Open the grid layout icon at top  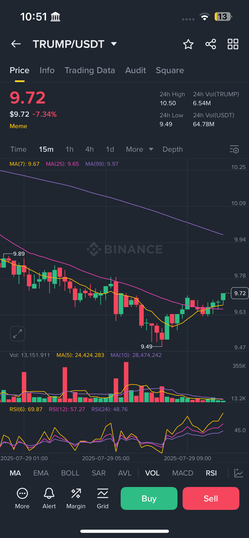(x=233, y=44)
